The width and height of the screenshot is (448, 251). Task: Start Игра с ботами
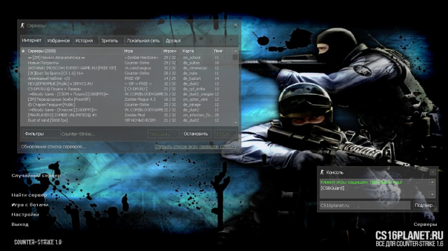click(x=30, y=204)
